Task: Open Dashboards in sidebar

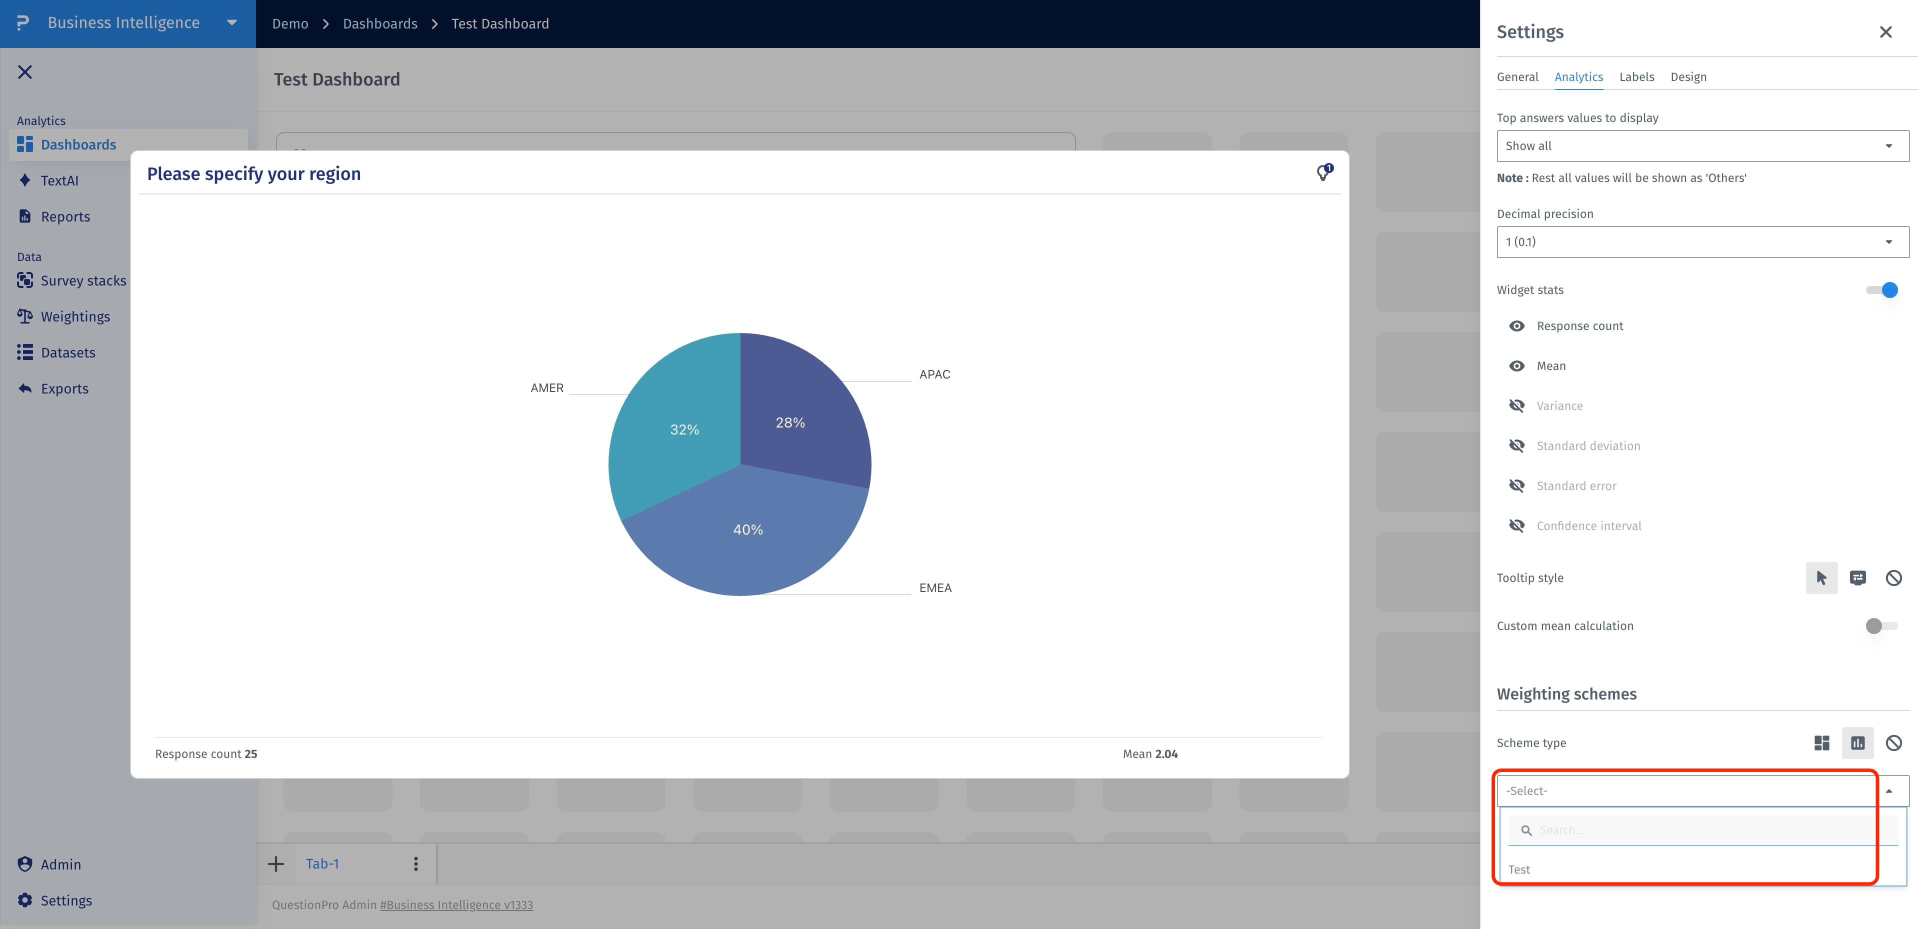Action: (x=128, y=144)
